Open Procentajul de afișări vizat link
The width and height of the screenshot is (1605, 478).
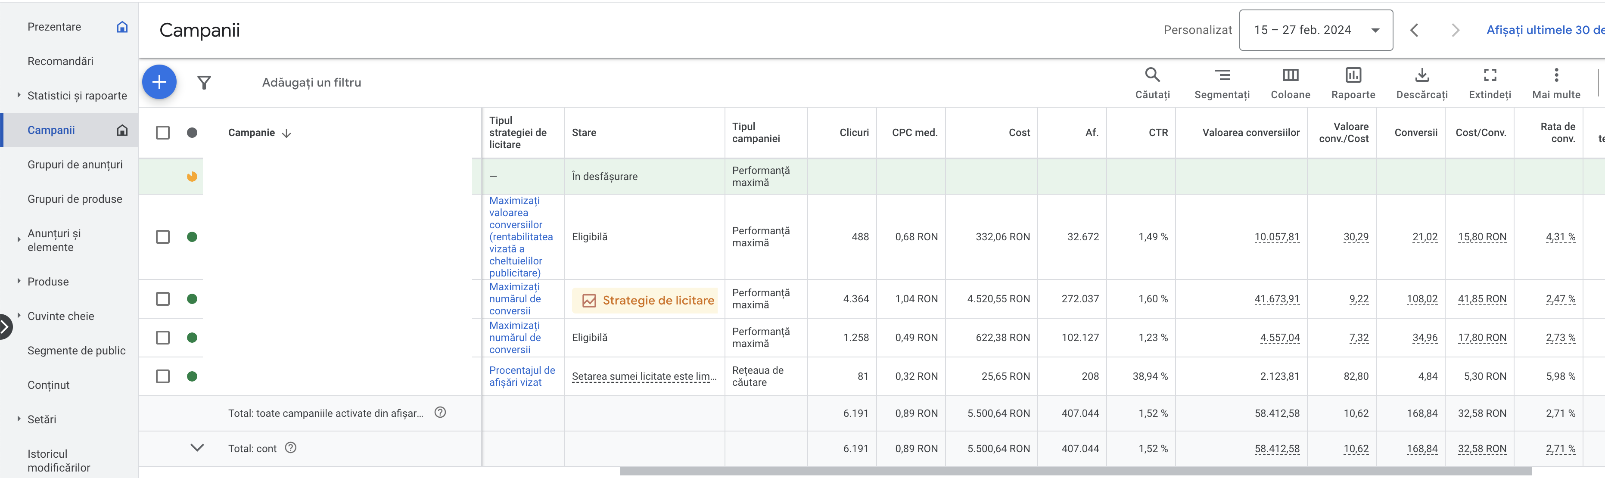(x=522, y=376)
